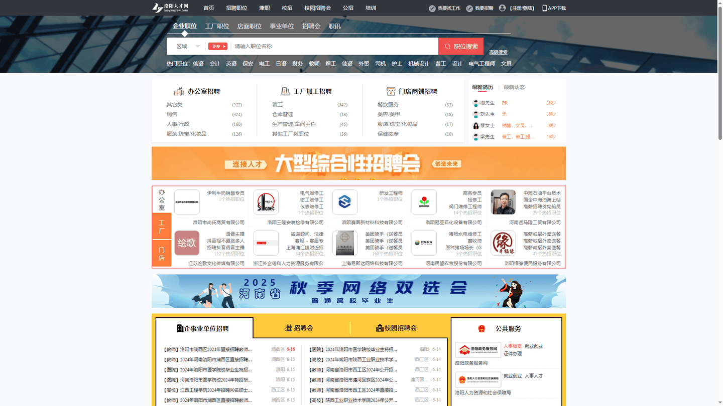Open the 洛阳悟缘便民服务 red logo
The height and width of the screenshot is (406, 723).
click(503, 243)
